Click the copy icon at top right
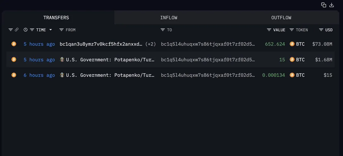Viewport: 343px width, 156px height. (324, 5)
